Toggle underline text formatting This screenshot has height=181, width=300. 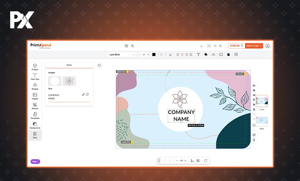point(170,55)
